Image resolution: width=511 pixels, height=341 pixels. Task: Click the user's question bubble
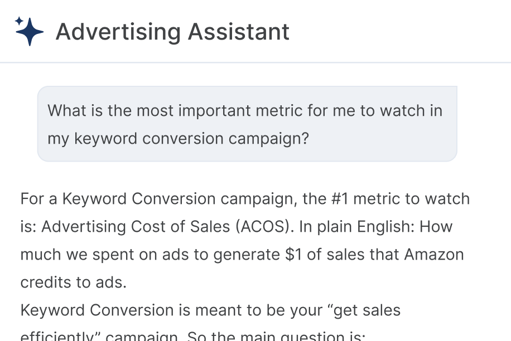tap(245, 124)
